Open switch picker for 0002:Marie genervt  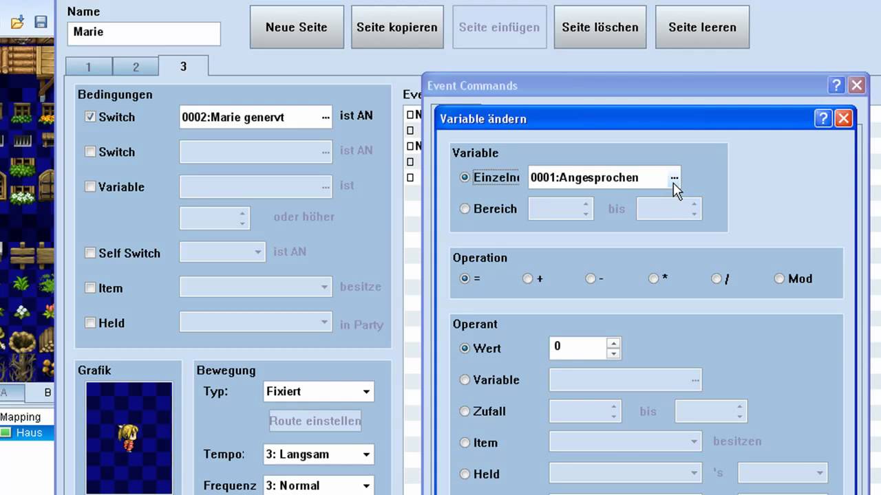326,118
